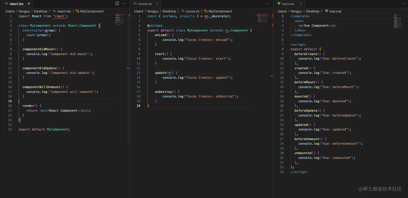This screenshot has height=198, width=408.
Task: Open fengyu breadcrumb in react.tsx editor
Action: [x=24, y=11]
